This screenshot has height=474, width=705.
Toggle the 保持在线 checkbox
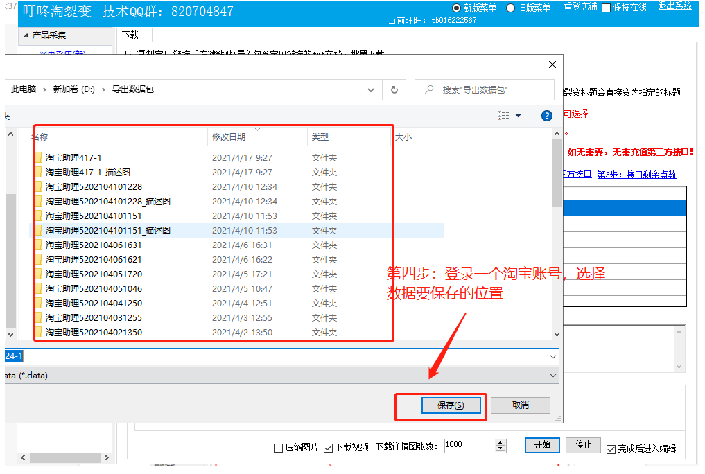[x=606, y=8]
